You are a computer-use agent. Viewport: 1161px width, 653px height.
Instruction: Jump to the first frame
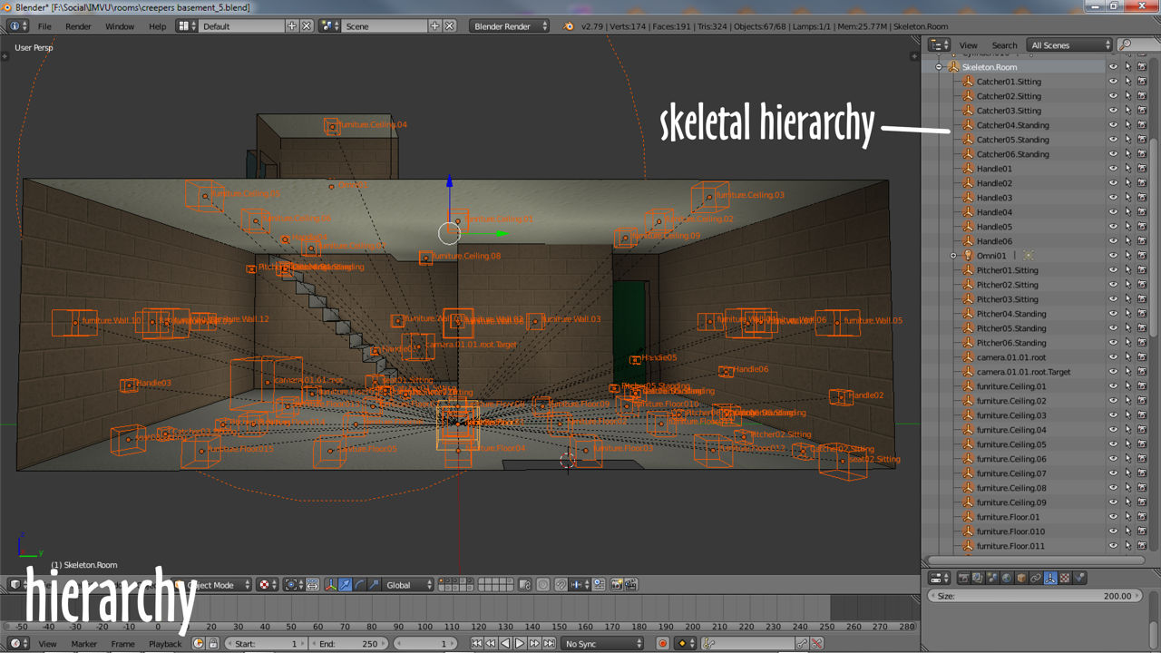(x=476, y=644)
